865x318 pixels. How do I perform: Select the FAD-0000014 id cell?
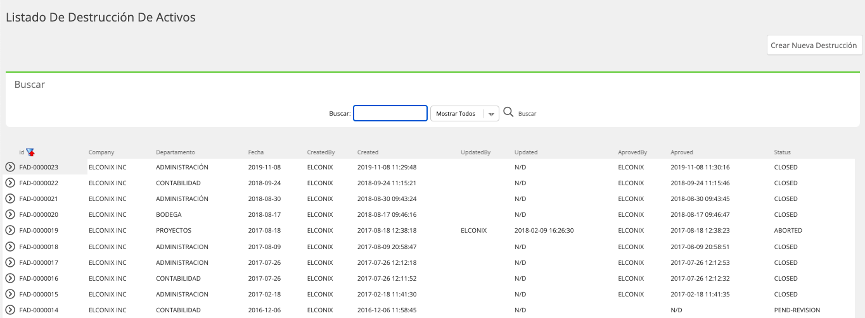[39, 310]
